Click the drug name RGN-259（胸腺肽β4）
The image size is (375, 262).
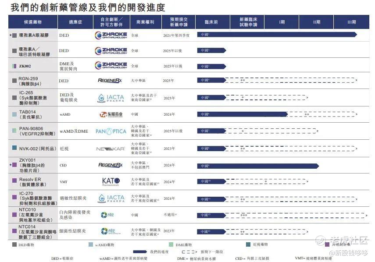point(30,81)
